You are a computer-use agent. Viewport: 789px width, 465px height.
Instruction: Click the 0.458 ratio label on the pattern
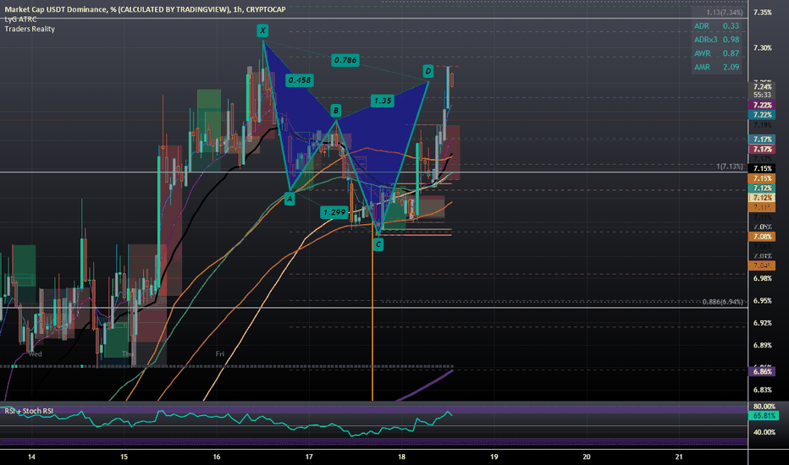tap(300, 80)
